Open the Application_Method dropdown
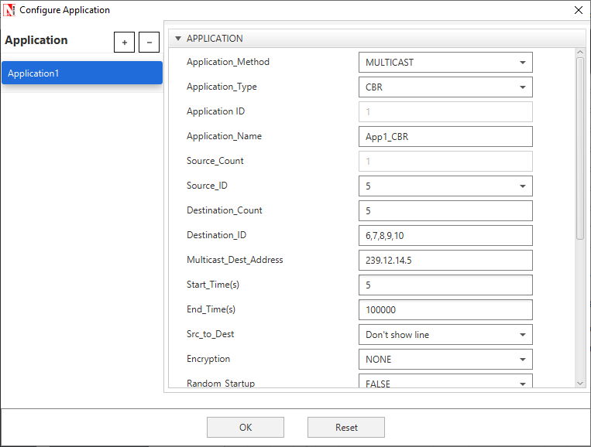Image resolution: width=591 pixels, height=447 pixels. click(445, 63)
